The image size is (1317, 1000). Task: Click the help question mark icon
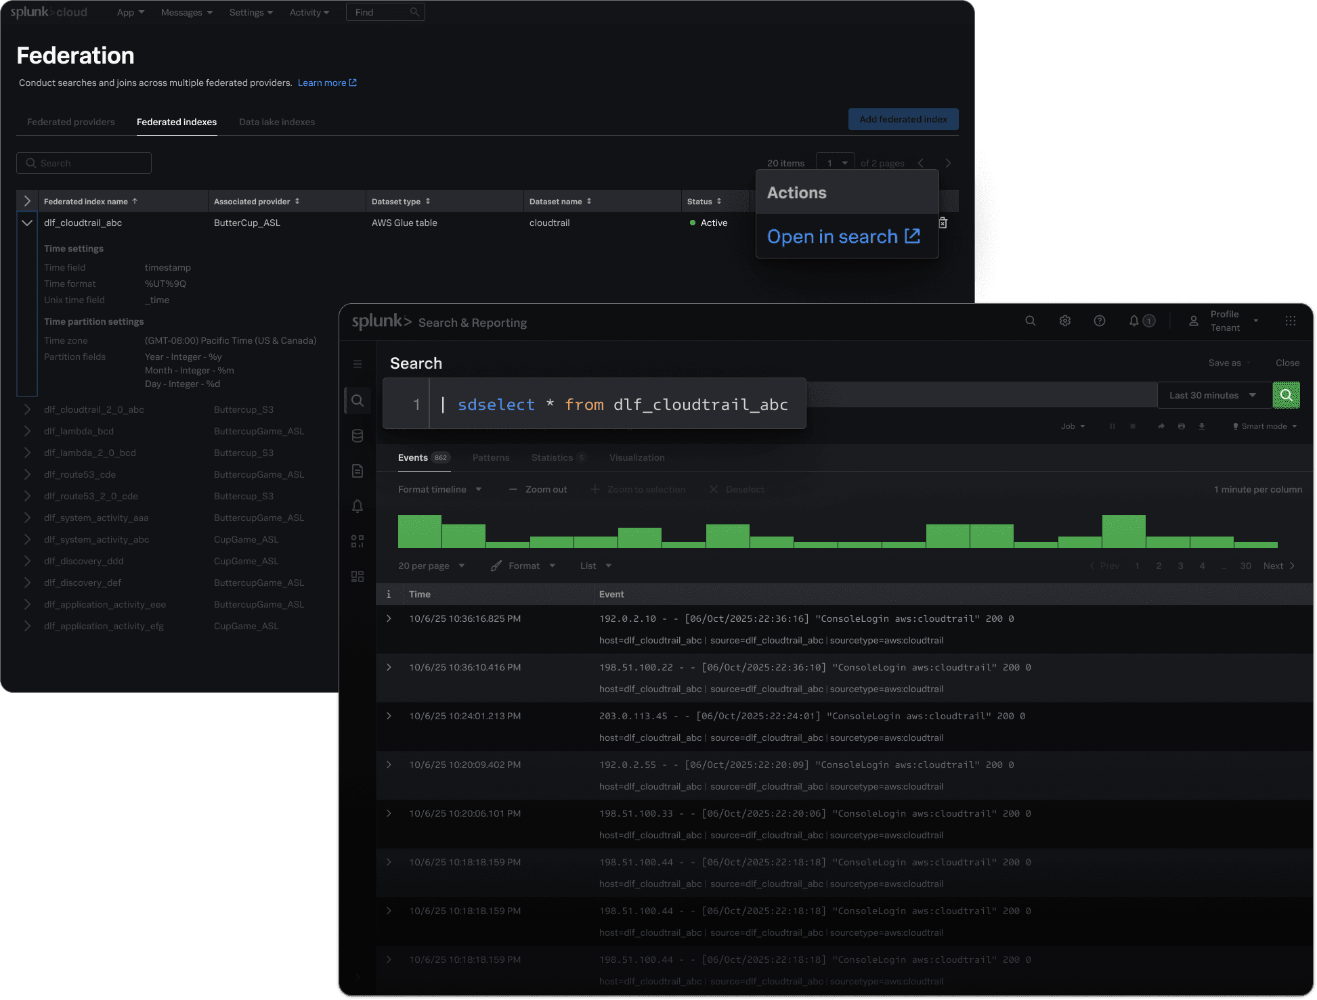coord(1100,321)
